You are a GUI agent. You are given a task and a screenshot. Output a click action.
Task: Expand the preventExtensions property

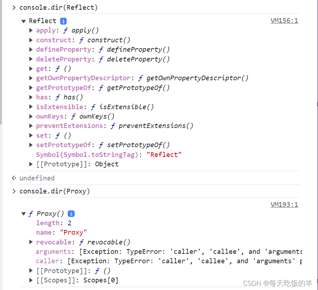point(31,125)
